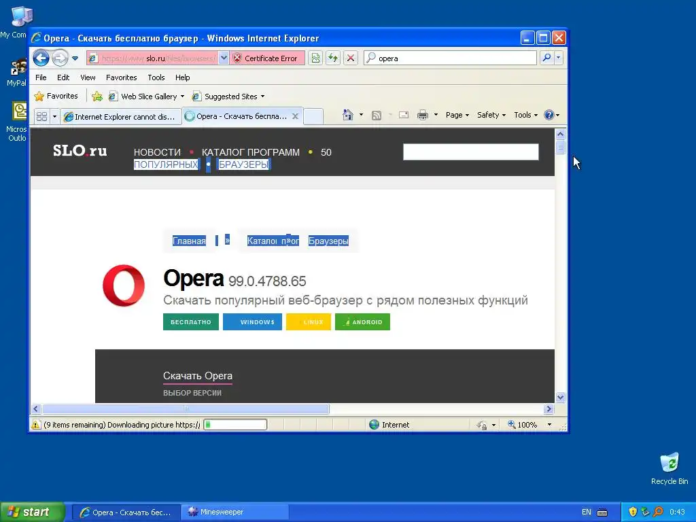Click the status bar warning icon

coord(36,425)
